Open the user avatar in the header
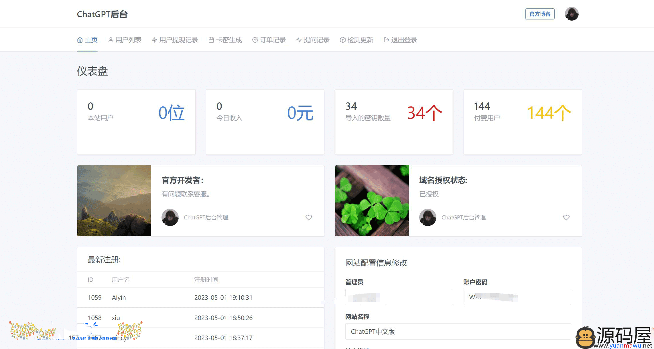The width and height of the screenshot is (654, 349). pos(572,14)
